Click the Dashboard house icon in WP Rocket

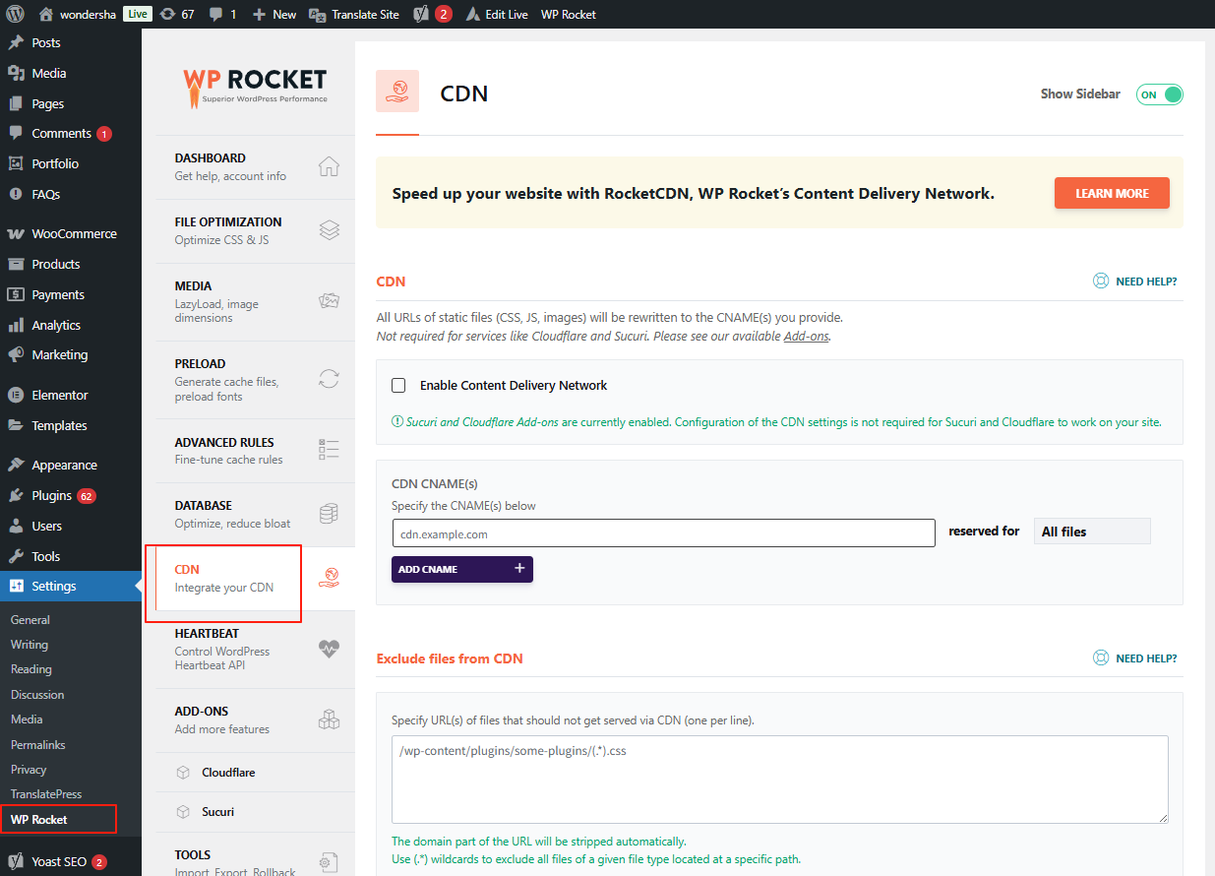point(329,166)
